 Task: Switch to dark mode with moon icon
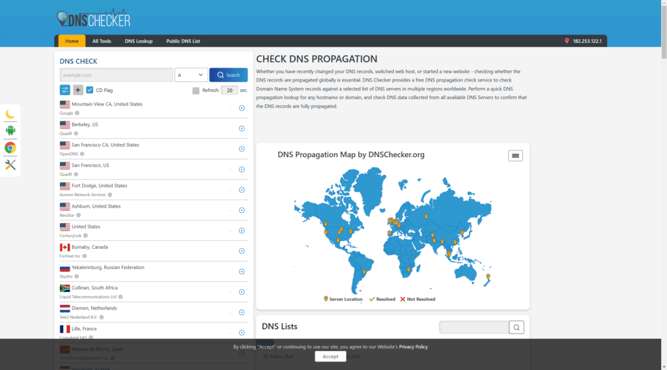click(x=10, y=114)
